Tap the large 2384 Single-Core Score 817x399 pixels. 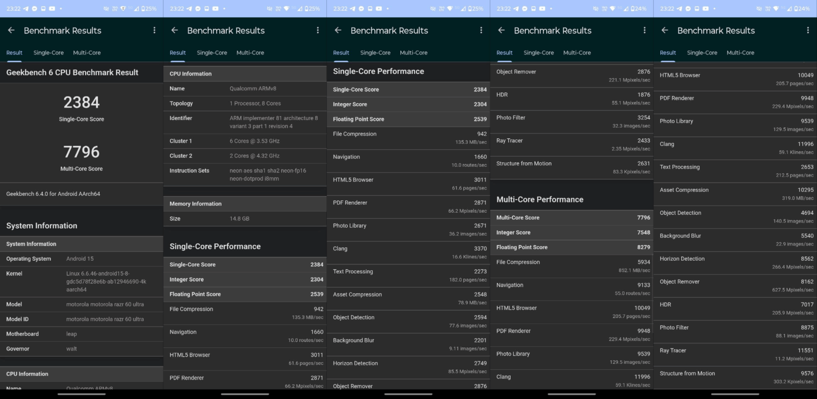pos(82,103)
